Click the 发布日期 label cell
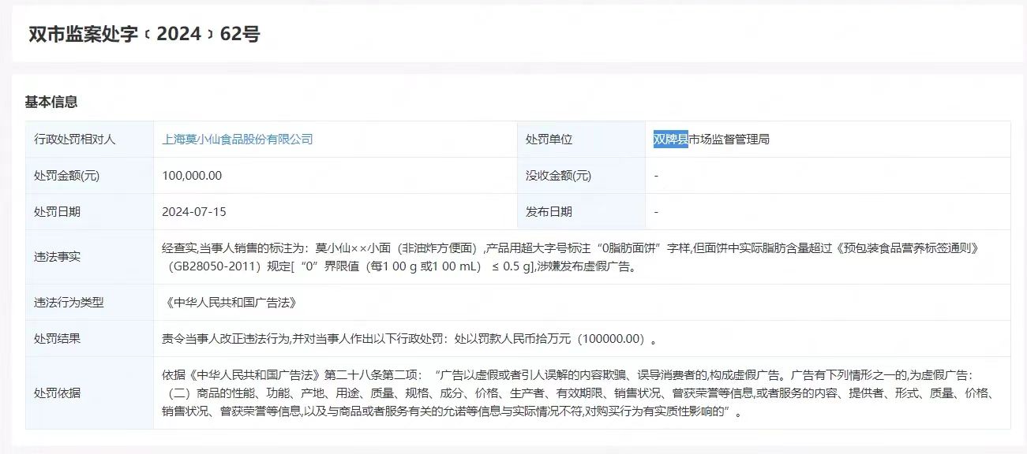 tap(549, 212)
